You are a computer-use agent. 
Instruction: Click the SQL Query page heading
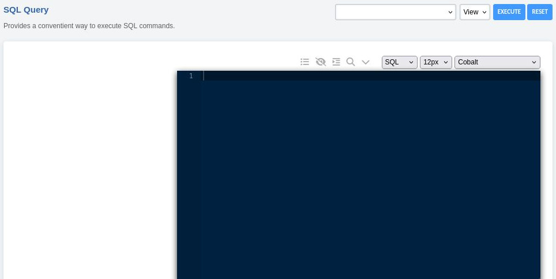click(x=26, y=10)
